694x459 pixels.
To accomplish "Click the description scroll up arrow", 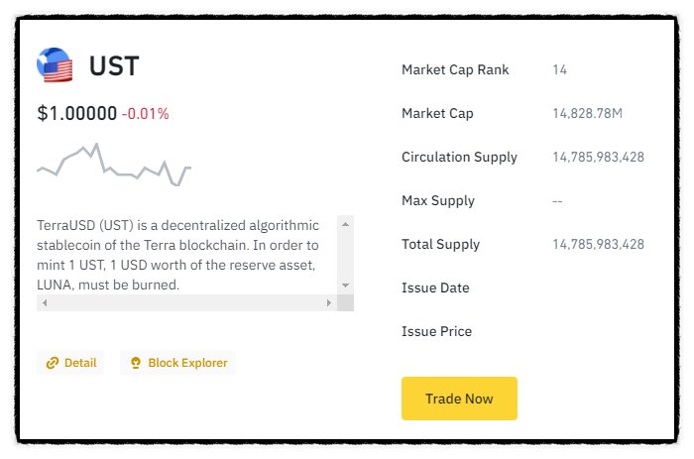I will 345,224.
